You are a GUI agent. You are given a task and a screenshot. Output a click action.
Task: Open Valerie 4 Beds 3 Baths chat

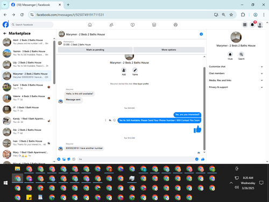click(x=26, y=98)
